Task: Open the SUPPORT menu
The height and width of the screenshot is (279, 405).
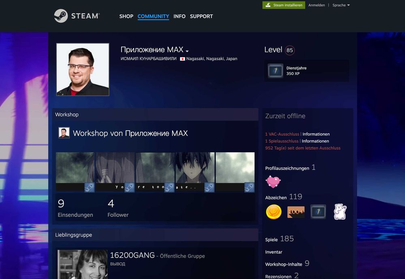Action: (201, 16)
